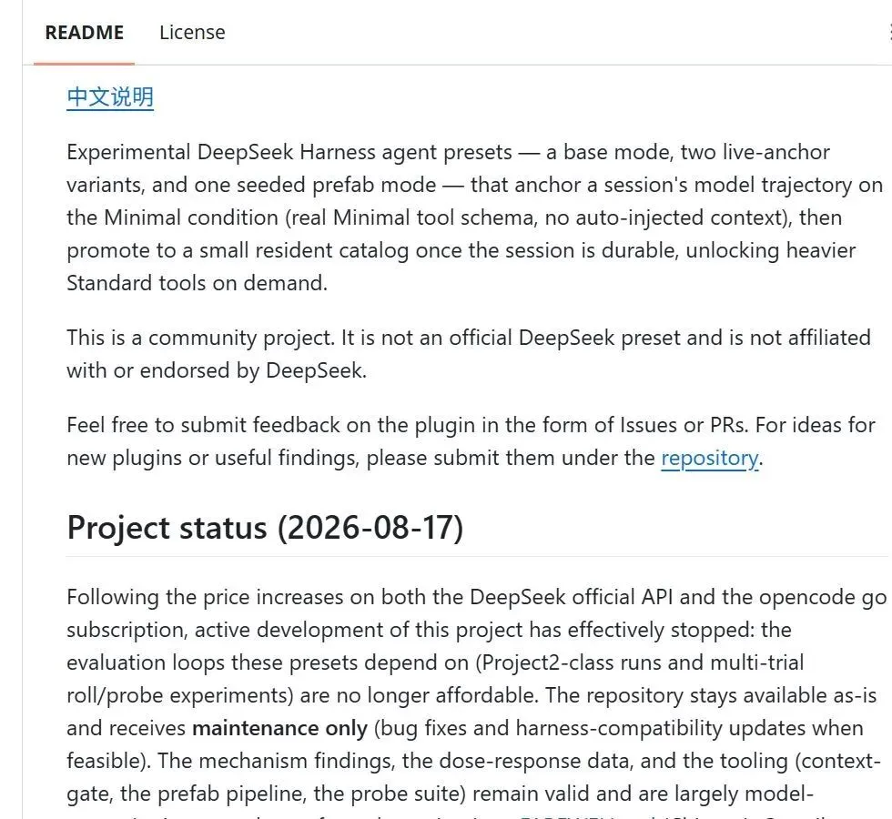Click the phrase 'opencode go' in status

click(823, 597)
